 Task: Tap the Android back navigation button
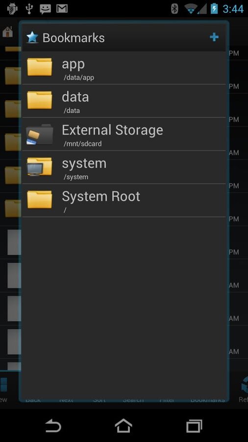click(x=53, y=426)
